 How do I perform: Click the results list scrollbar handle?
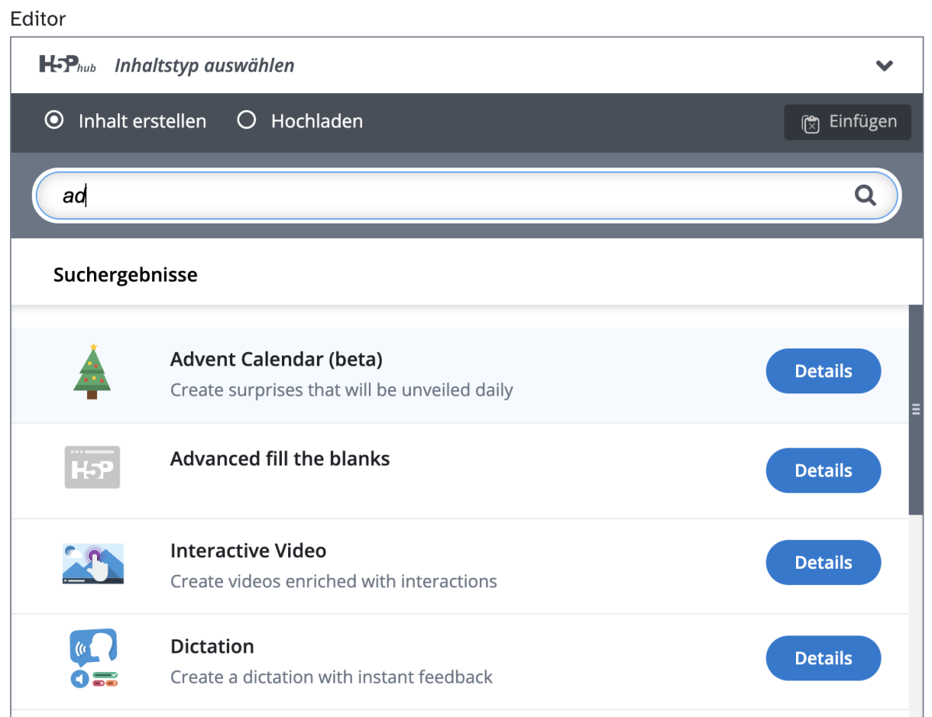pos(916,409)
